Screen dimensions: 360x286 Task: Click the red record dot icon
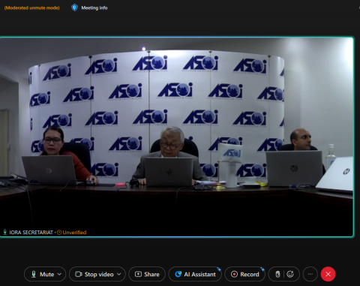tap(234, 274)
